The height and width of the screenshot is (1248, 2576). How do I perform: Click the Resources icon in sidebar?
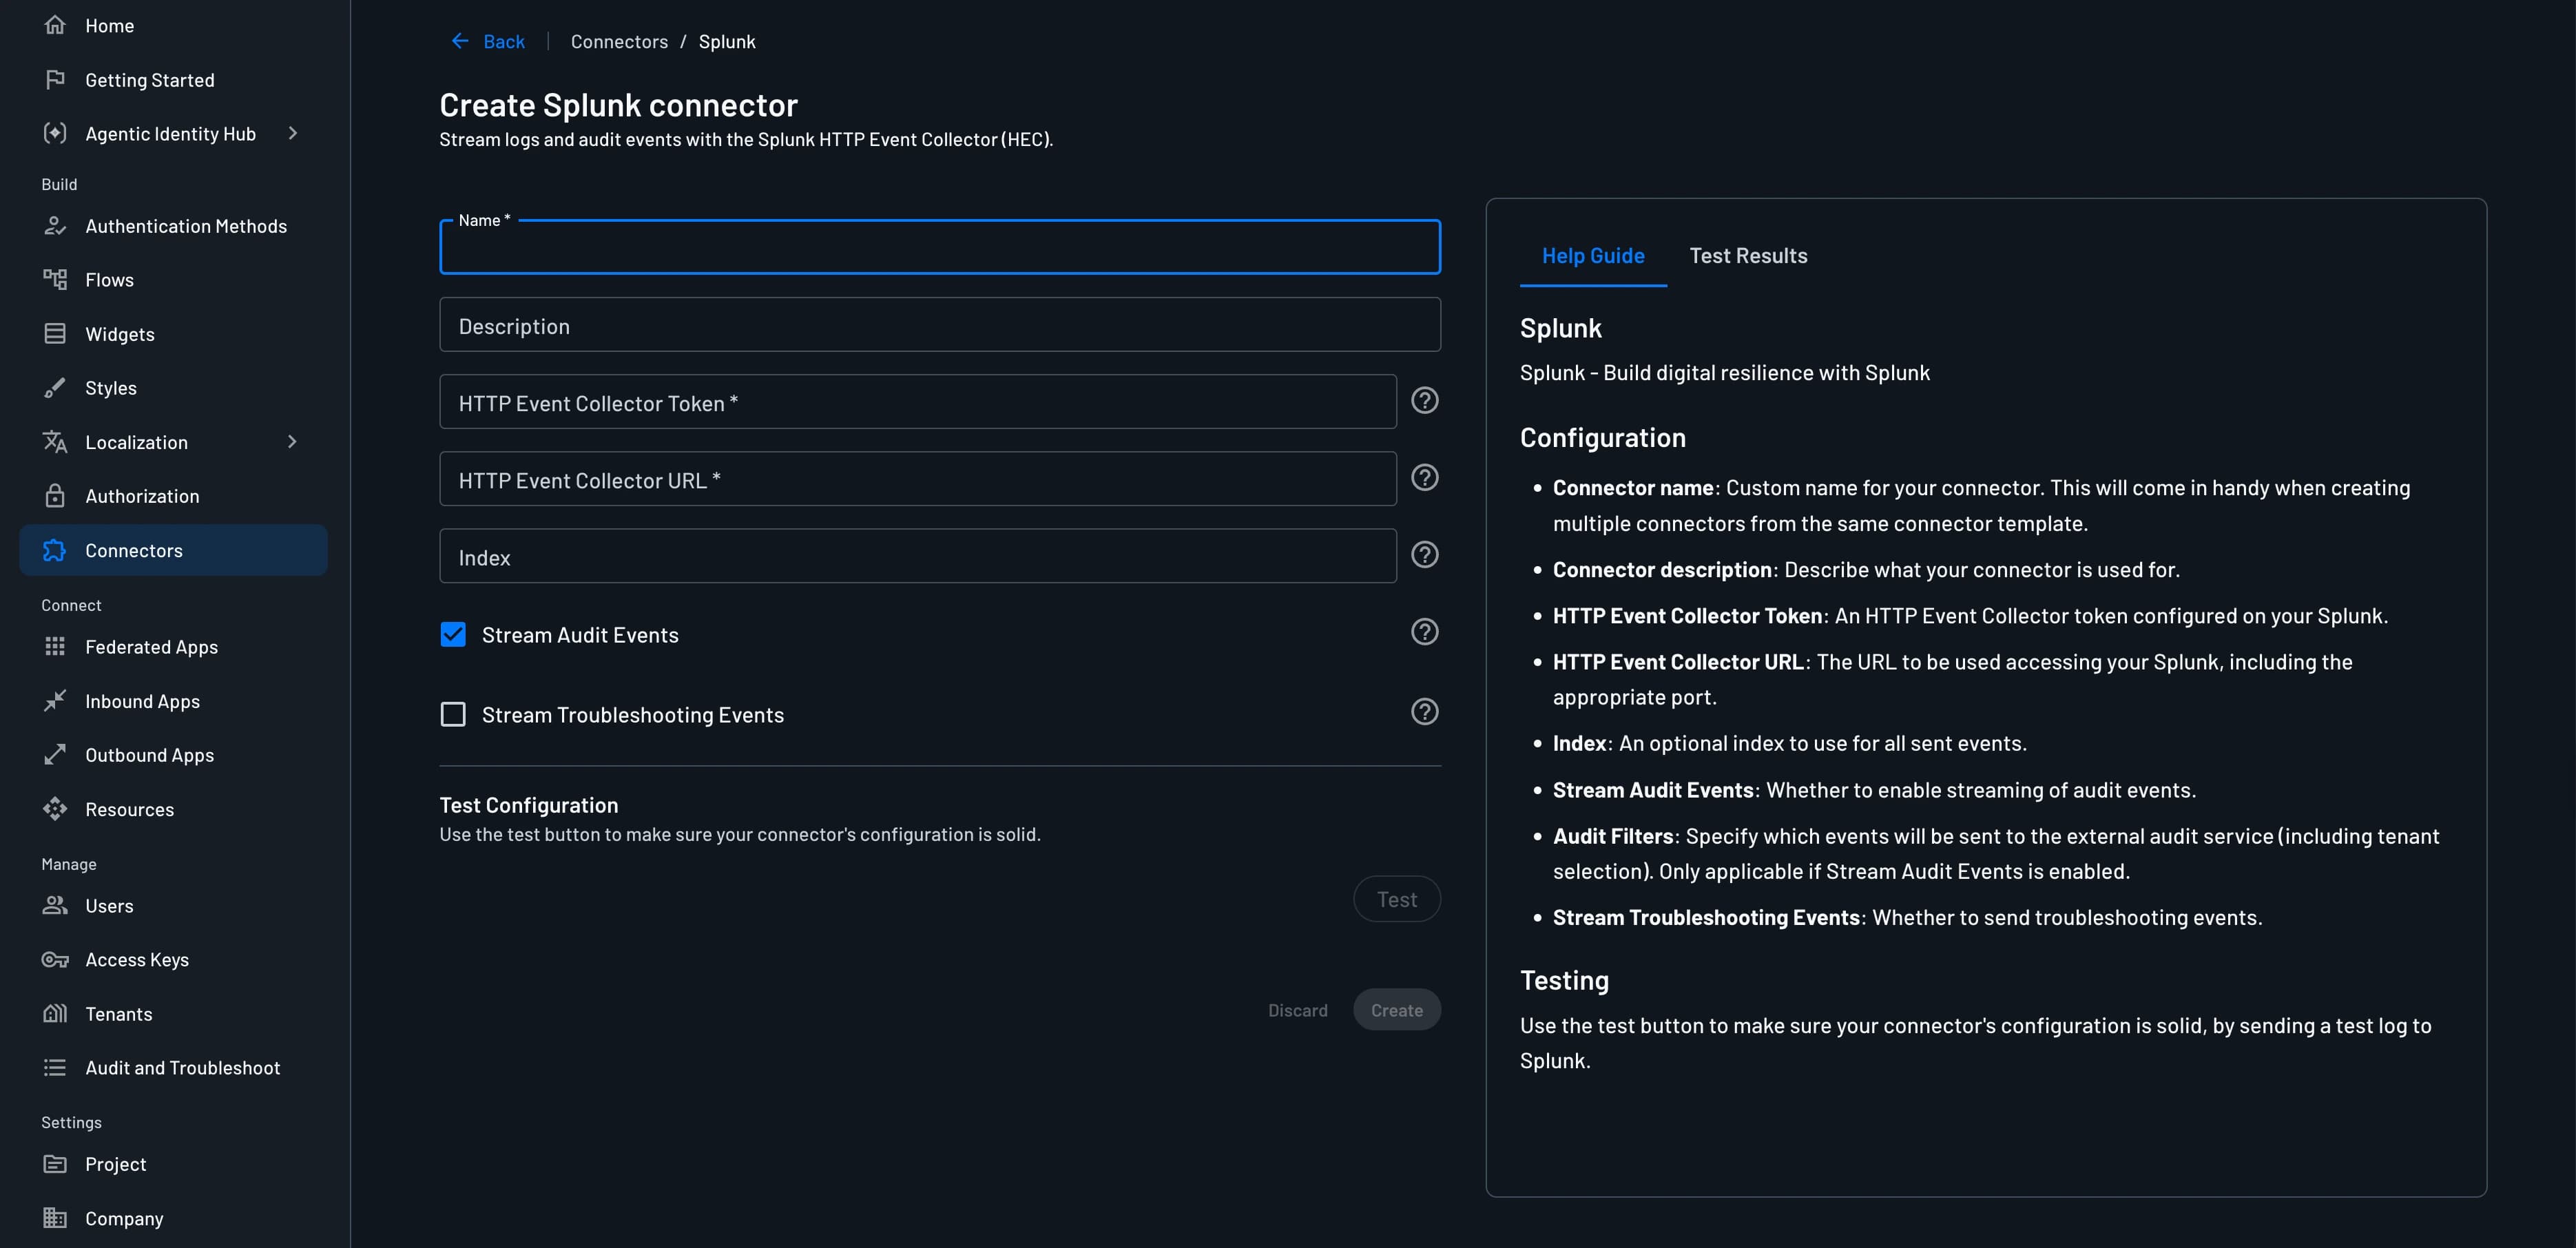[55, 809]
